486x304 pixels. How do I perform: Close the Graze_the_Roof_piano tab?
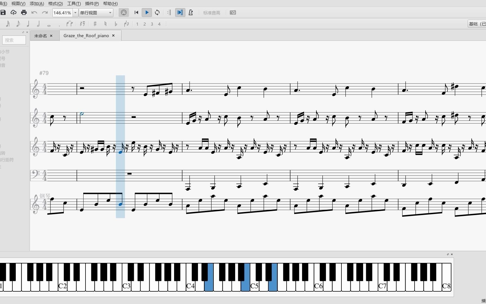113,35
